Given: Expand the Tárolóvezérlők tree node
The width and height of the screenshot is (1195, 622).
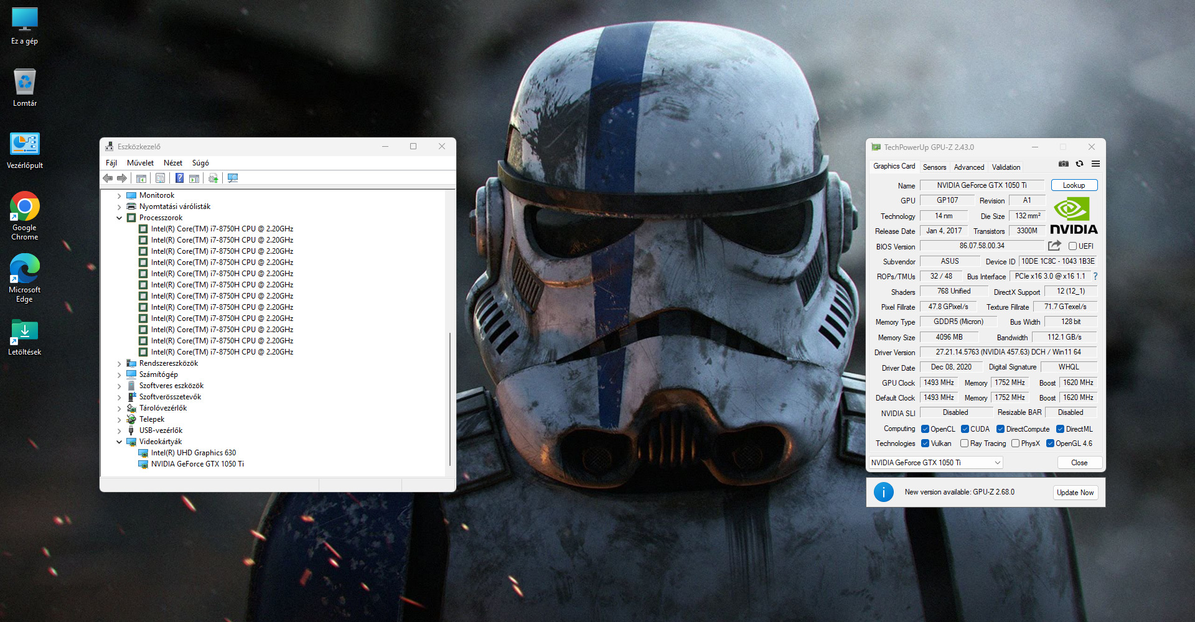Looking at the screenshot, I should (119, 408).
